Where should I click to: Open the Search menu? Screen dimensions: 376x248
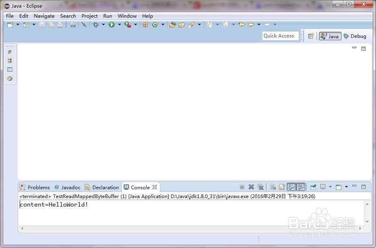point(68,16)
